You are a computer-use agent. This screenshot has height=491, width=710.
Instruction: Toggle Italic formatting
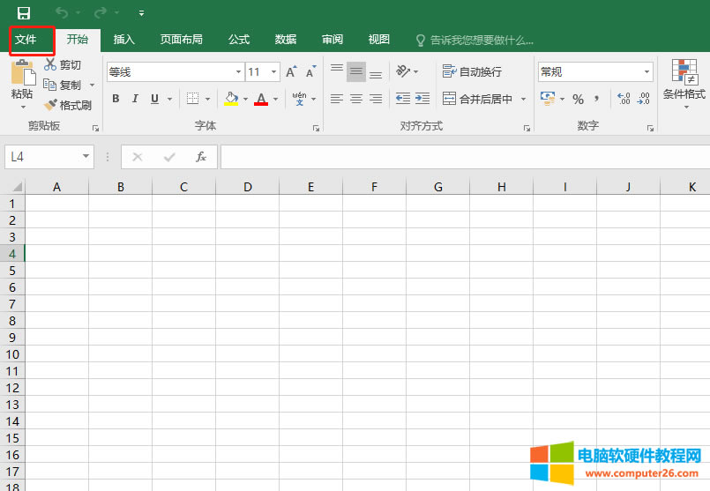coord(135,99)
